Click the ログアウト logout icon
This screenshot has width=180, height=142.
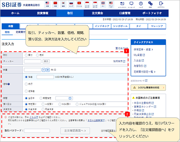click(161, 5)
